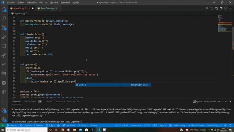This screenshot has height=132, width=234.
Task: Change end of line sequence CRLF
Action: [155, 125]
